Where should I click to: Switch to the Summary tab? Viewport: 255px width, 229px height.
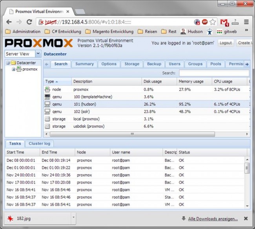click(x=85, y=64)
